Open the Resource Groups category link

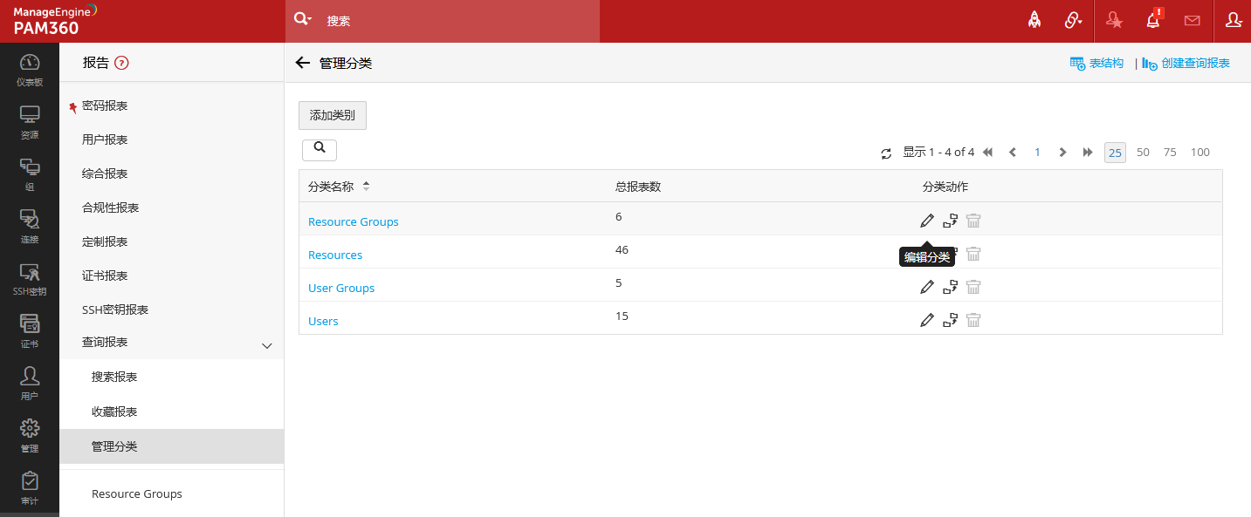(353, 221)
